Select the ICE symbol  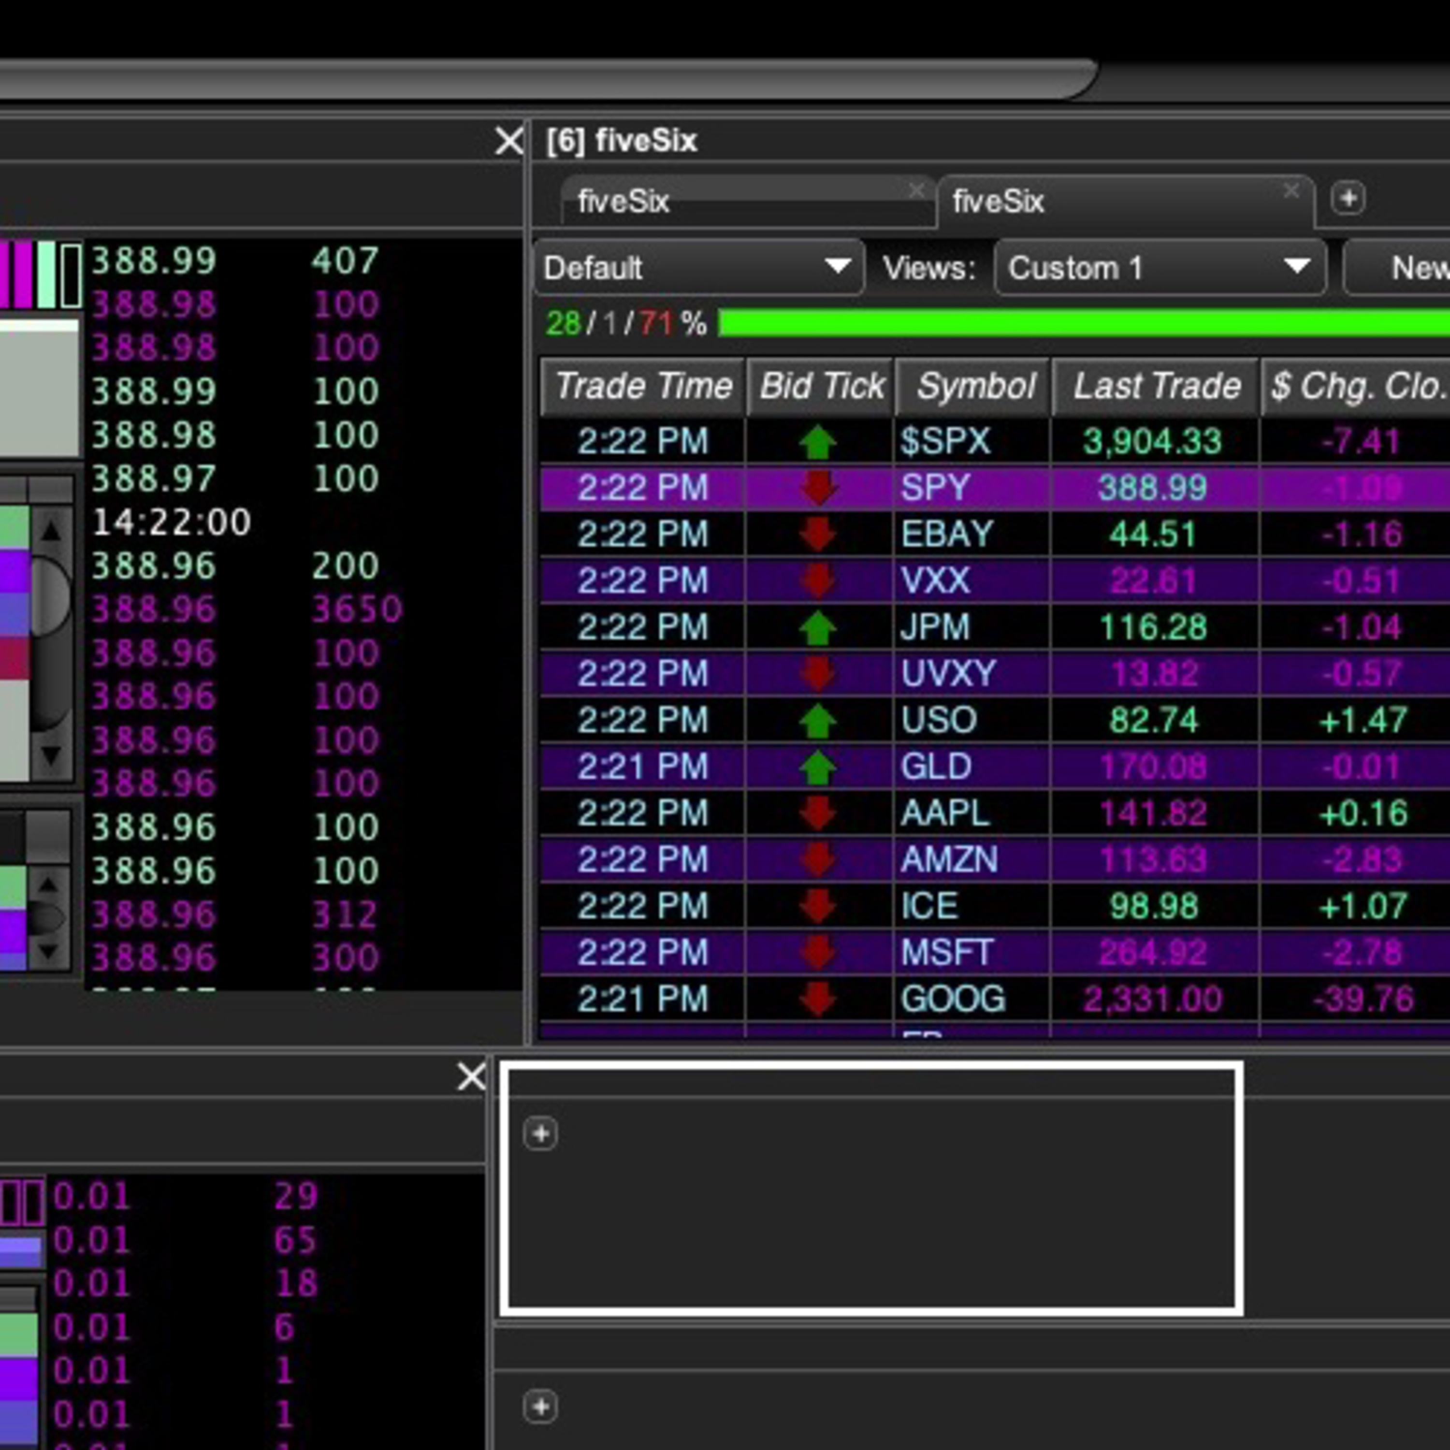coord(929,907)
